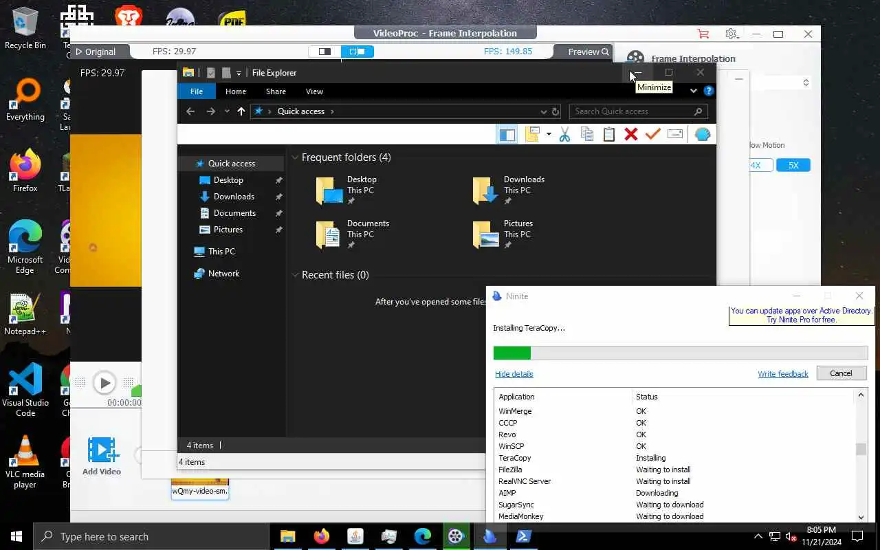
Task: Open VideoProc settings gear
Action: point(731,34)
